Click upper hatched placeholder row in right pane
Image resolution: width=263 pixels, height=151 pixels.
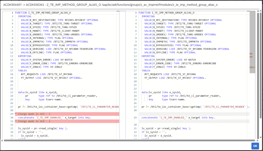point(194,114)
